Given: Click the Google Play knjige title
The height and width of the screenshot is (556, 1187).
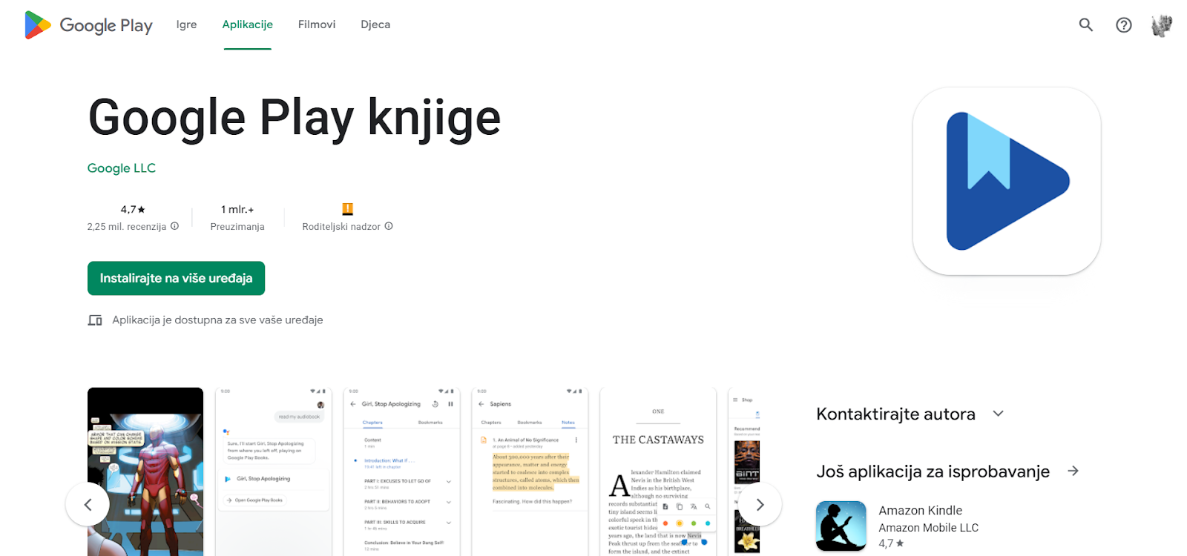Looking at the screenshot, I should click(x=295, y=118).
